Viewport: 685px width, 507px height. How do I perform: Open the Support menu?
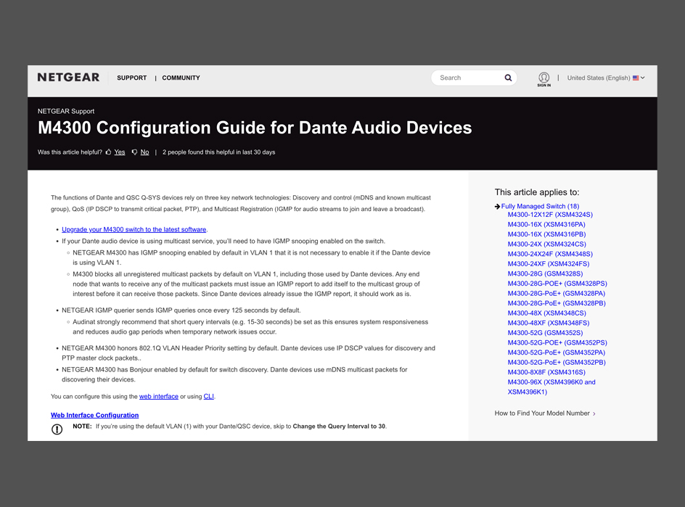(x=131, y=78)
